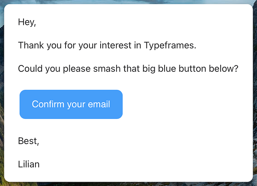Click the word "email" on the blue button

99,104
